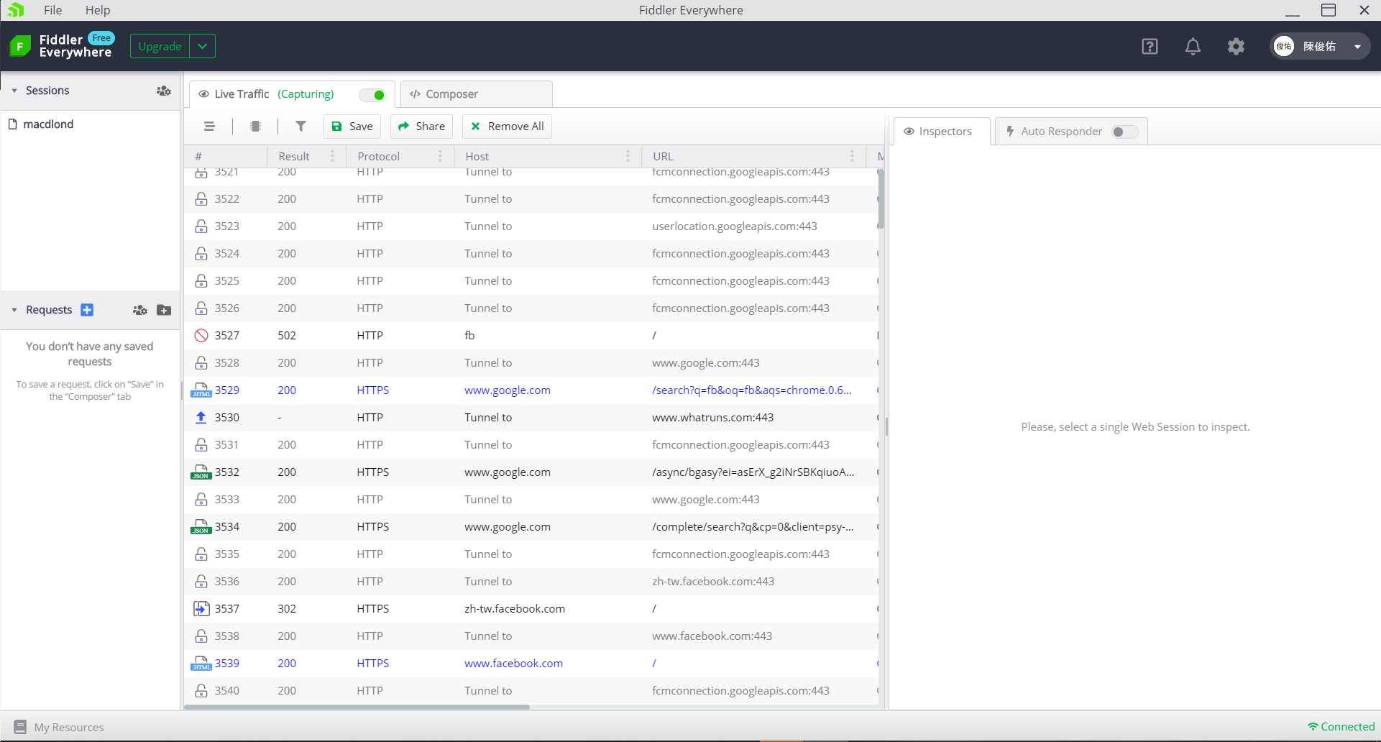
Task: Enable the Auto Responder switch
Action: 1125,132
